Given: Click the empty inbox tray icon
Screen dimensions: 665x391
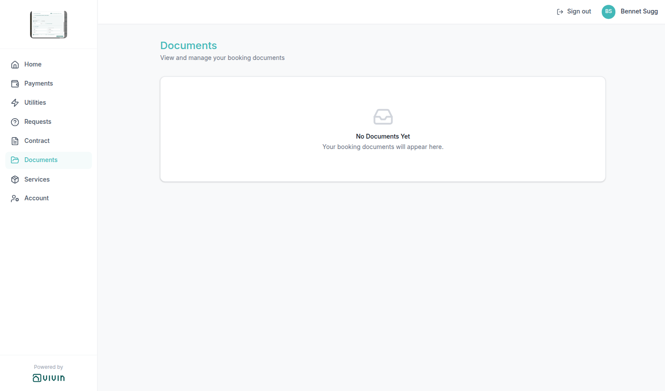Looking at the screenshot, I should point(383,116).
